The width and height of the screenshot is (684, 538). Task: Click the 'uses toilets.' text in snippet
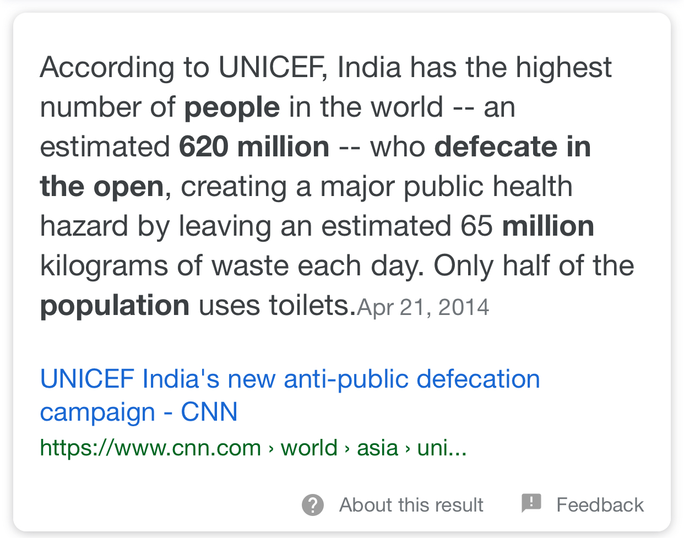pyautogui.click(x=278, y=306)
